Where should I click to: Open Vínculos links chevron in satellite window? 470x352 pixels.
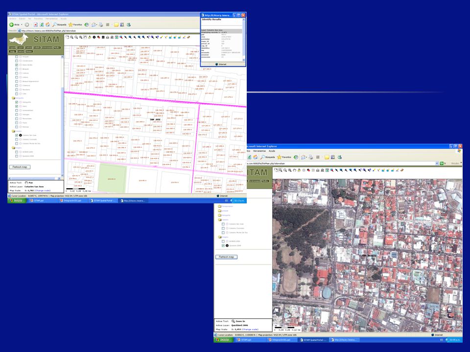click(x=461, y=163)
